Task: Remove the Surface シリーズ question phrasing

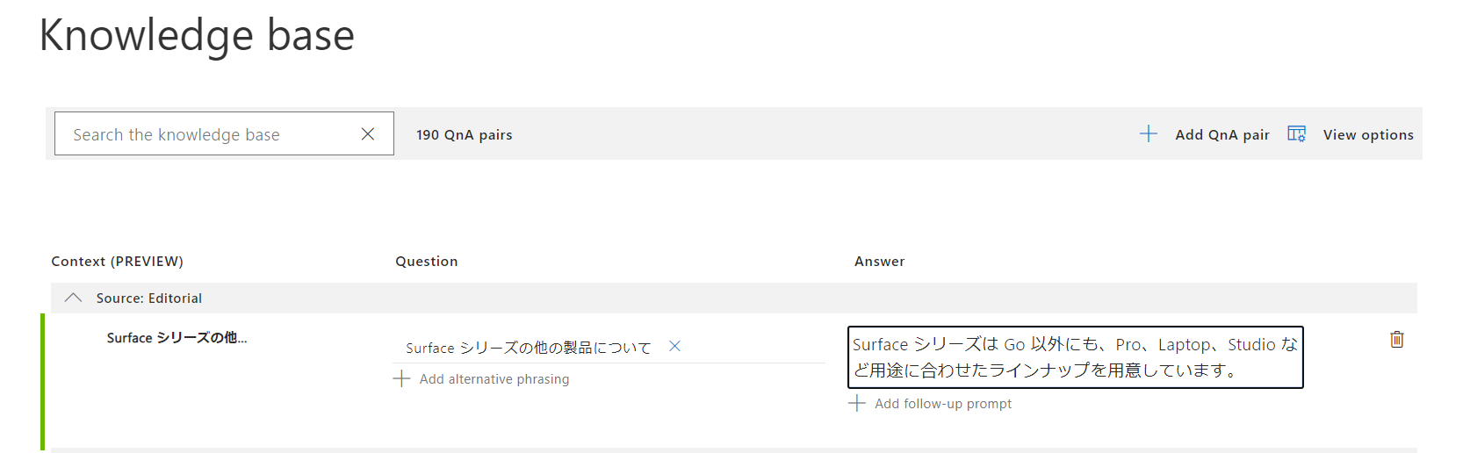Action: click(x=674, y=347)
